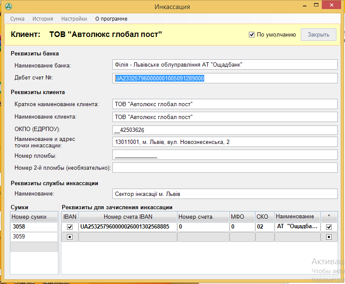Select bag number 3058
The height and width of the screenshot is (284, 345).
click(x=34, y=227)
